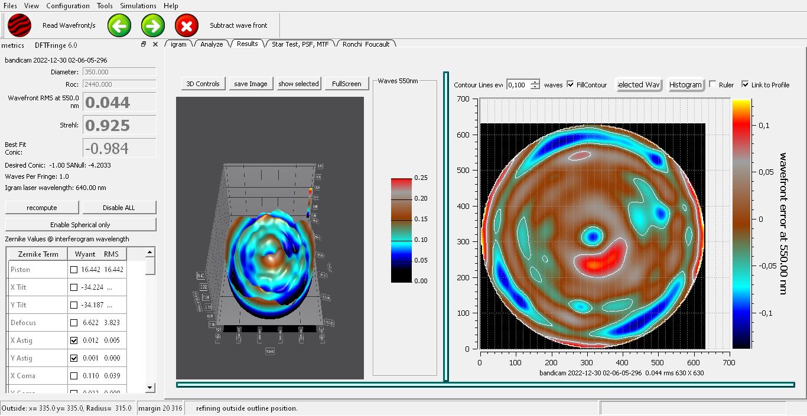This screenshot has width=807, height=416.
Task: Uncheck Link to Profile option
Action: [745, 84]
